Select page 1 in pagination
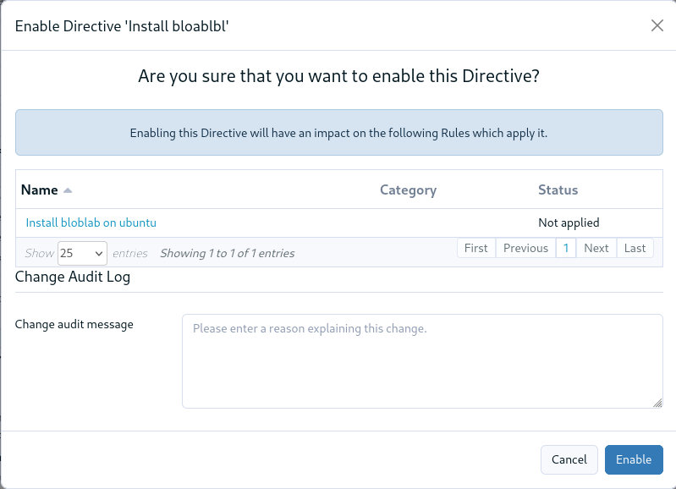 click(x=566, y=248)
